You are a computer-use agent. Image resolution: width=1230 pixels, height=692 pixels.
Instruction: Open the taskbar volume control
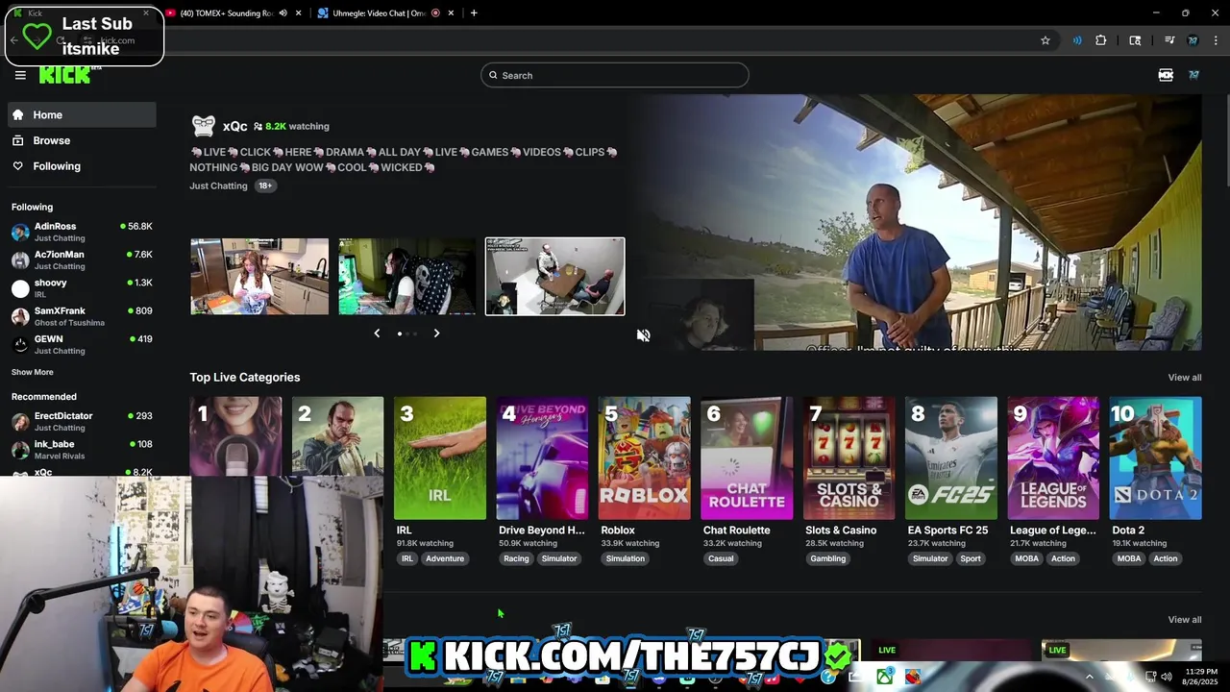(x=1166, y=677)
